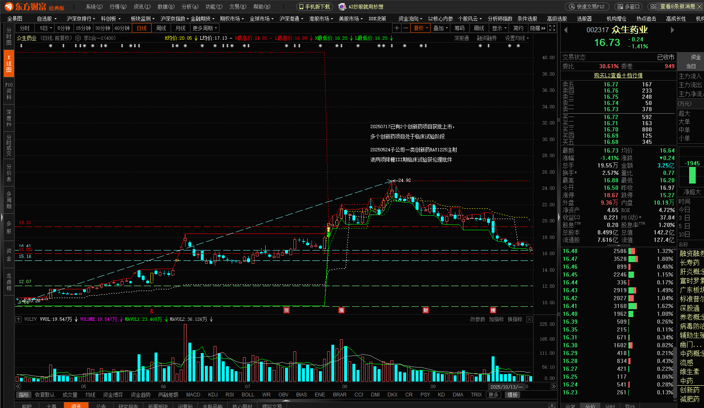This screenshot has height=408, width=704.
Task: Click the 榜 leaderboard marker on timeline
Action: 493,310
